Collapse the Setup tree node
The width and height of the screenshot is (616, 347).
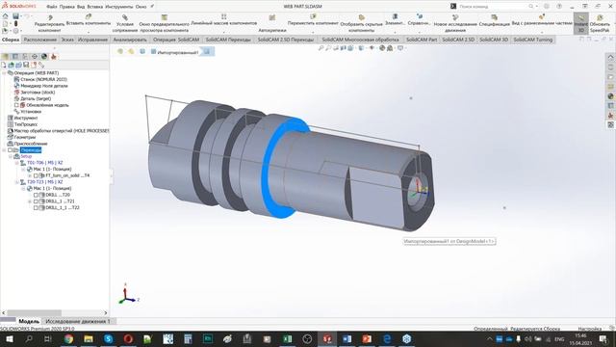[x=11, y=156]
